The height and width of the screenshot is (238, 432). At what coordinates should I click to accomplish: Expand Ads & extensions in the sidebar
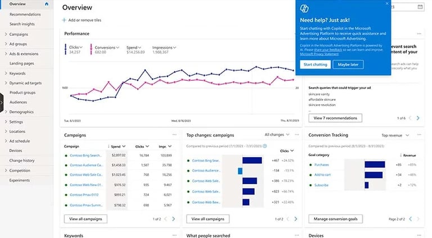click(x=6, y=53)
